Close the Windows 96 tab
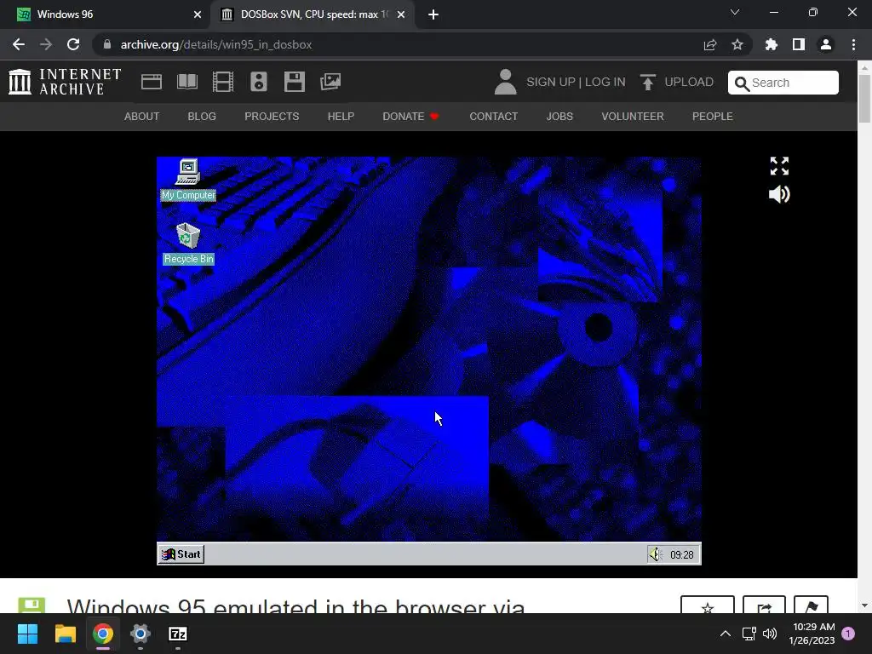 click(x=198, y=14)
